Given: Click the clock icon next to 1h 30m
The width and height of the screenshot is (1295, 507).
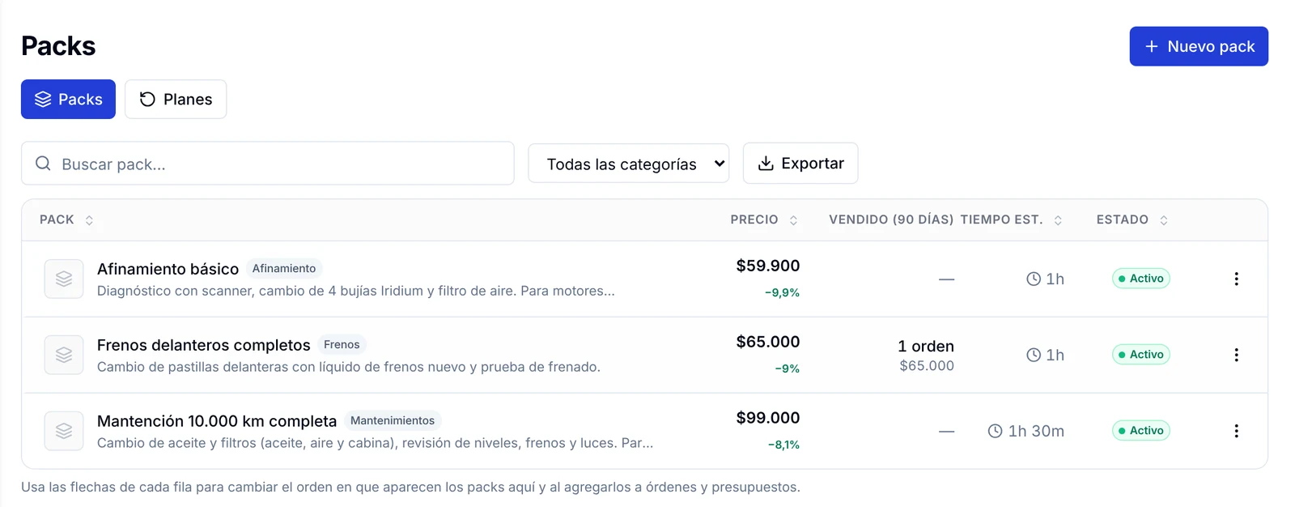Looking at the screenshot, I should (996, 431).
